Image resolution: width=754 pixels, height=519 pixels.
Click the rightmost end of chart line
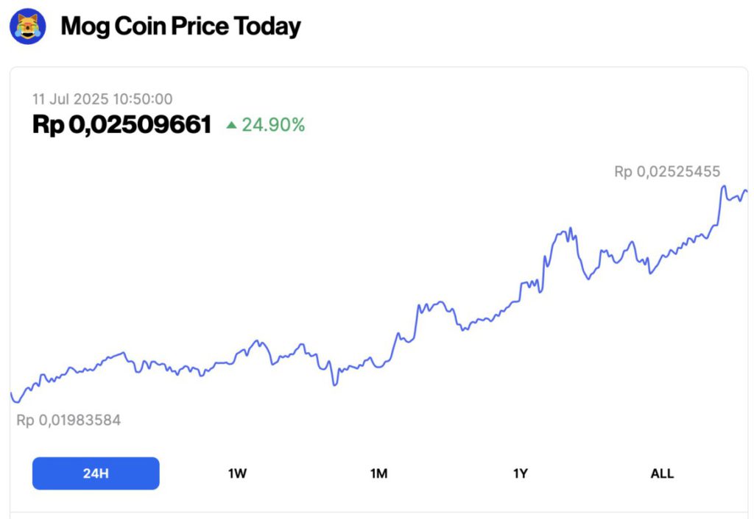point(747,192)
